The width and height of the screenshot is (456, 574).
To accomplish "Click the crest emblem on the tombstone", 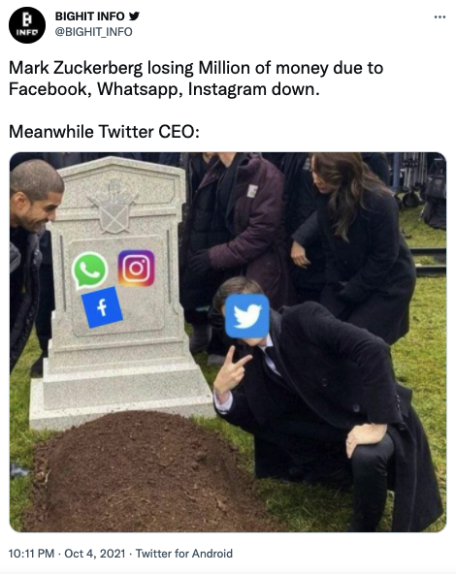I will pos(114,207).
